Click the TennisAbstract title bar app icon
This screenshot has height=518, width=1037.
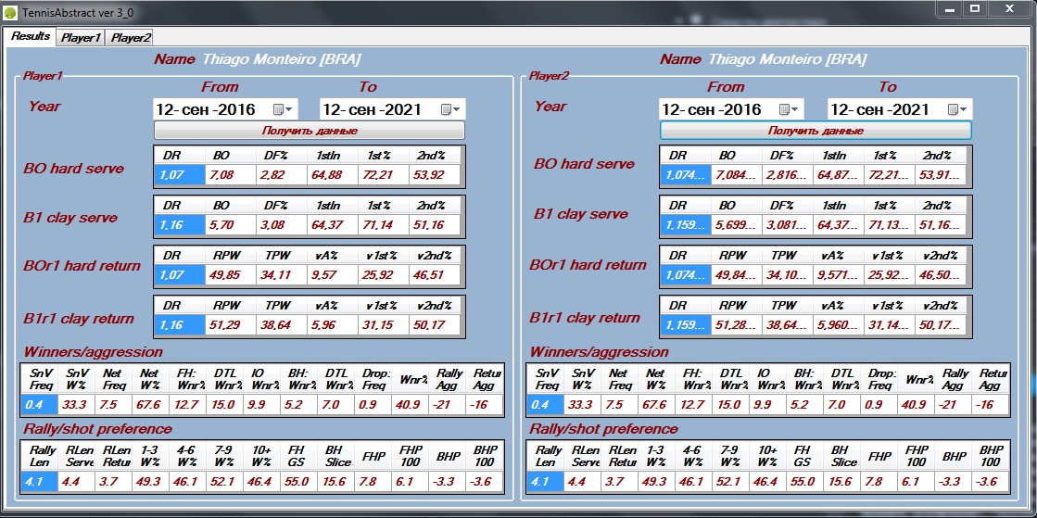10,12
